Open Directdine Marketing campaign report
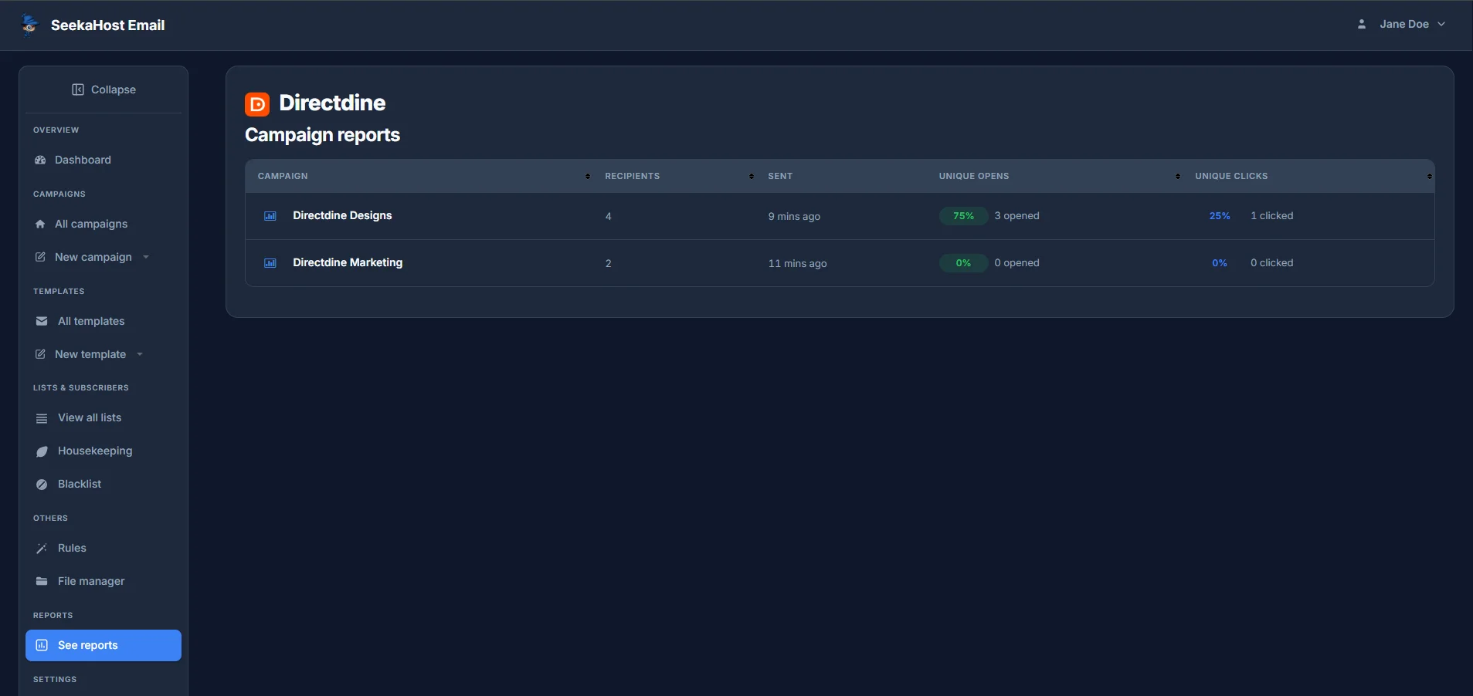Screen dimensions: 1473x696 pyautogui.click(x=348, y=262)
